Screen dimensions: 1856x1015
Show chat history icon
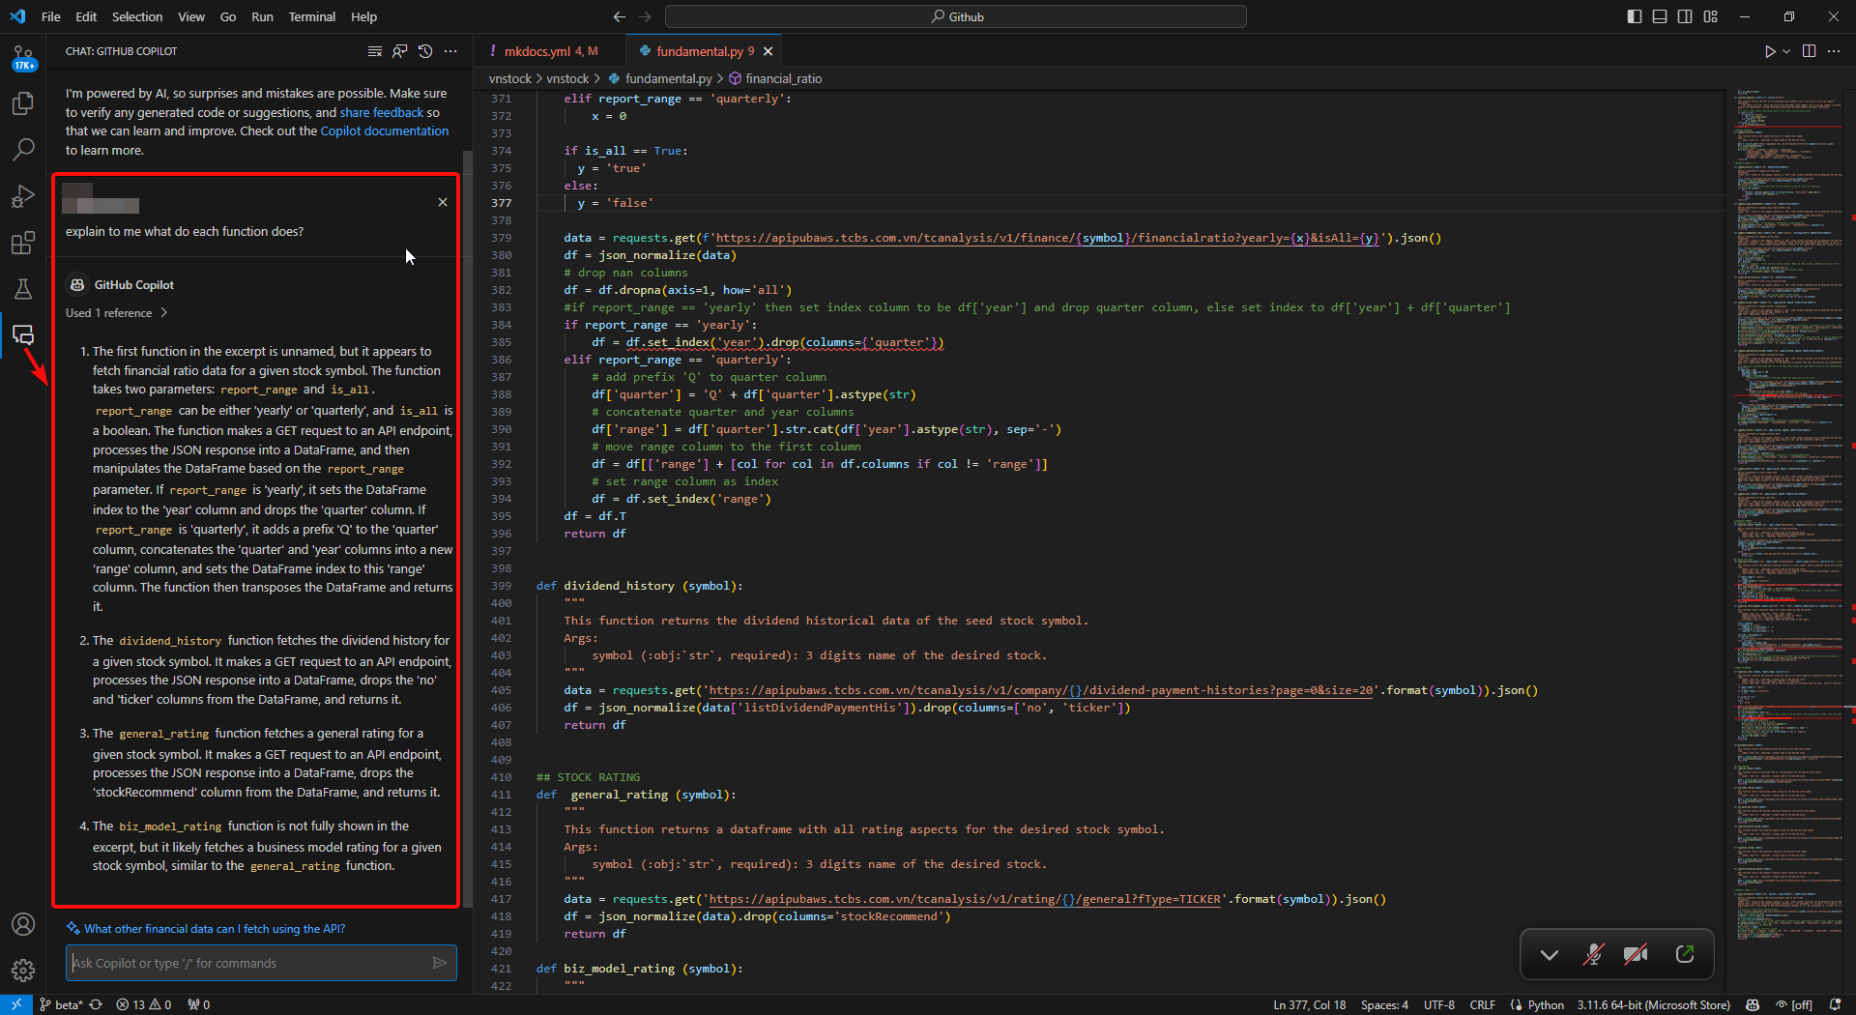[425, 51]
